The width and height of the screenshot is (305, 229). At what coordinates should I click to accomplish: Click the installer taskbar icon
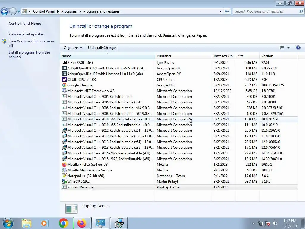[119, 223]
